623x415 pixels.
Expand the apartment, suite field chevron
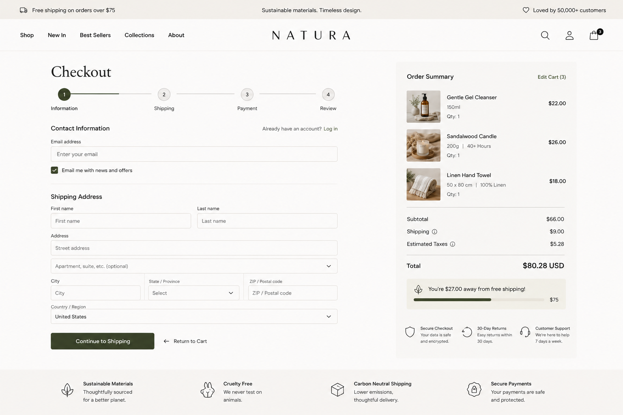click(329, 266)
